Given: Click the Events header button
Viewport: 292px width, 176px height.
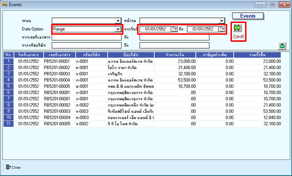Looking at the screenshot, I should (x=248, y=16).
